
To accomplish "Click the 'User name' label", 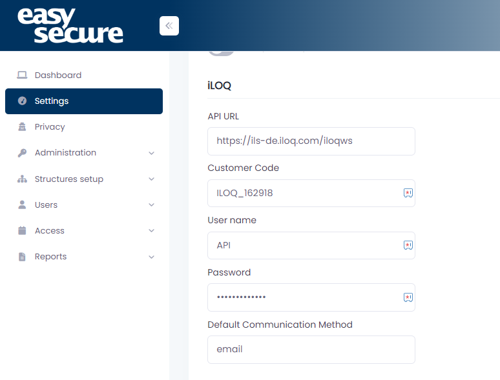I will pyautogui.click(x=232, y=220).
